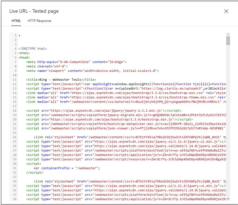This screenshot has width=238, height=205.
Task: Close the Live URL Tested page dialog
Action: [226, 11]
